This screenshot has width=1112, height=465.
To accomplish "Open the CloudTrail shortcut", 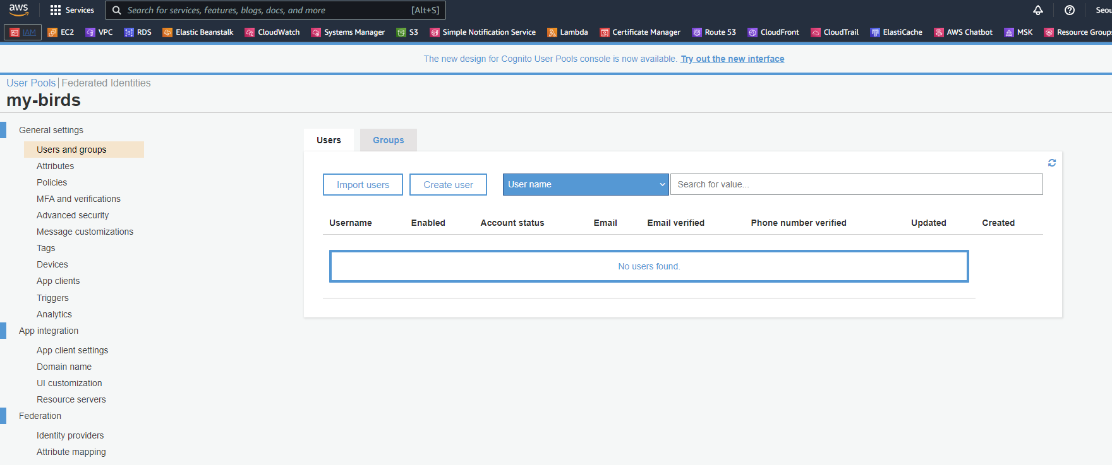I will coord(835,32).
